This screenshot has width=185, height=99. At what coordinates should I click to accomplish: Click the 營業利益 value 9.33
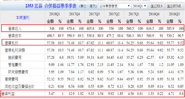point(91,94)
